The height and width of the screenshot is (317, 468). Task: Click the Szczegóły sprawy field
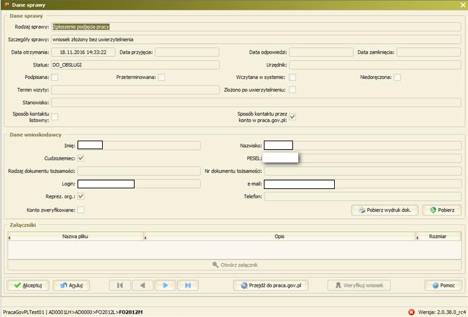pos(256,39)
